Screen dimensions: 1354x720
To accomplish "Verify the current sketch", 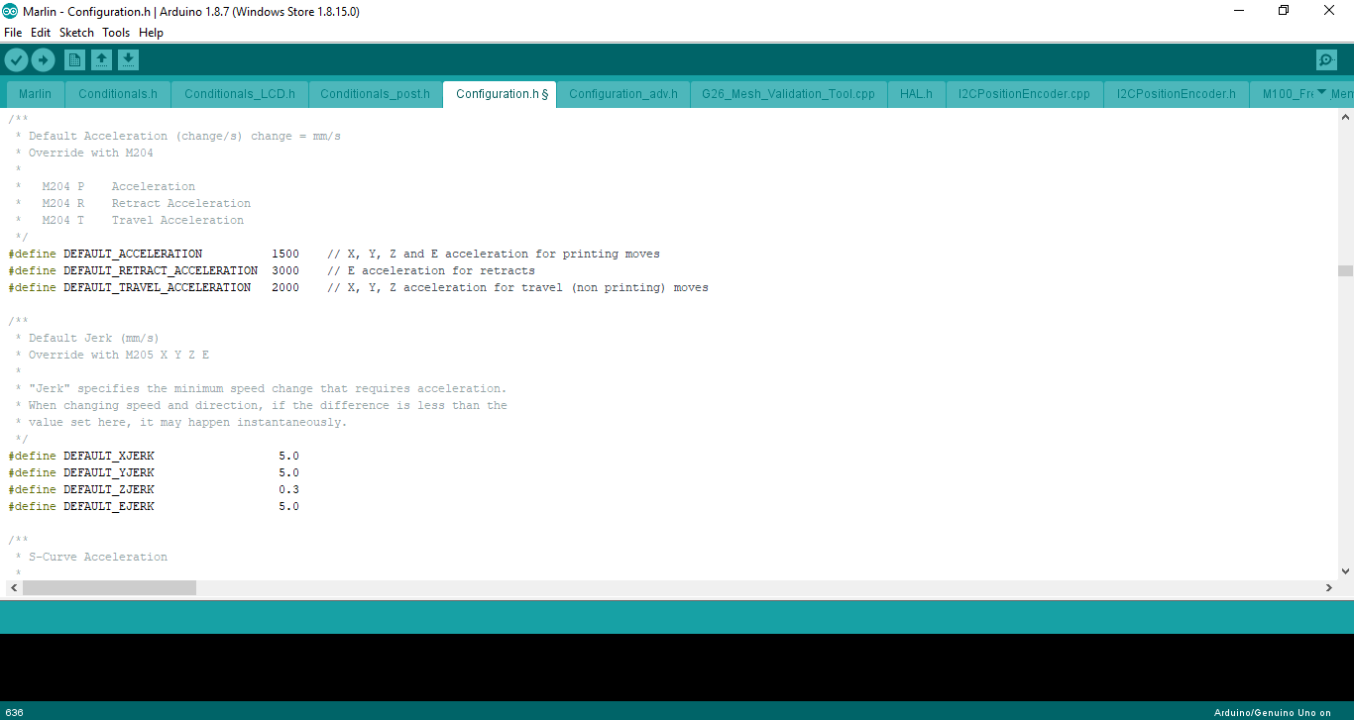I will (x=16, y=59).
